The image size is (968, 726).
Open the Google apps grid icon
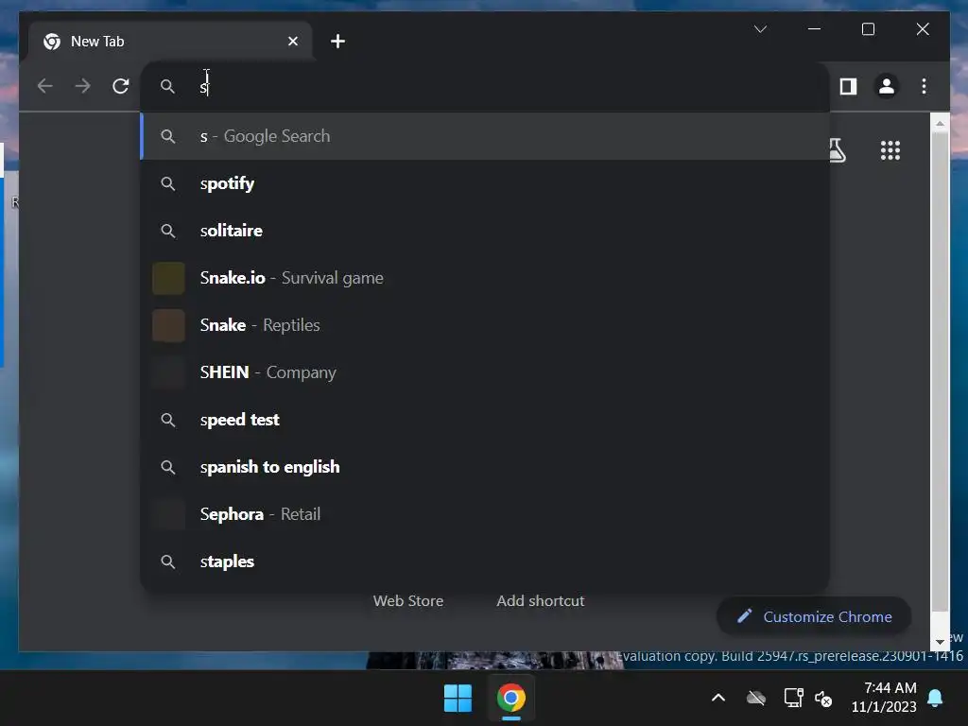coord(890,150)
